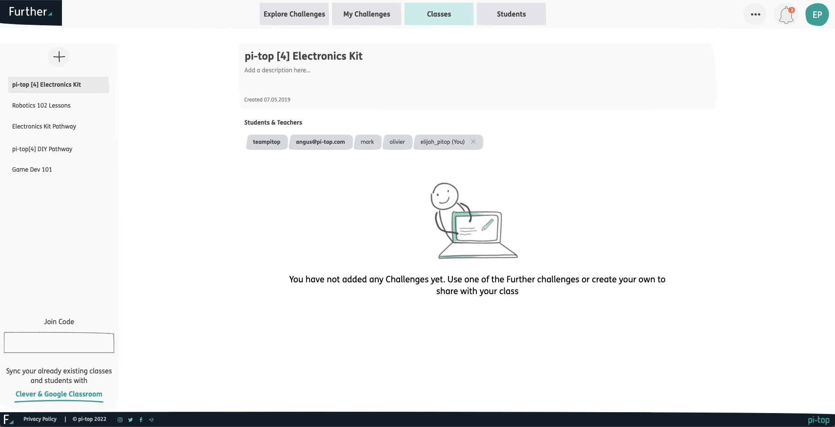This screenshot has width=835, height=427.
Task: Open the Instagram link in the footer
Action: (x=120, y=420)
